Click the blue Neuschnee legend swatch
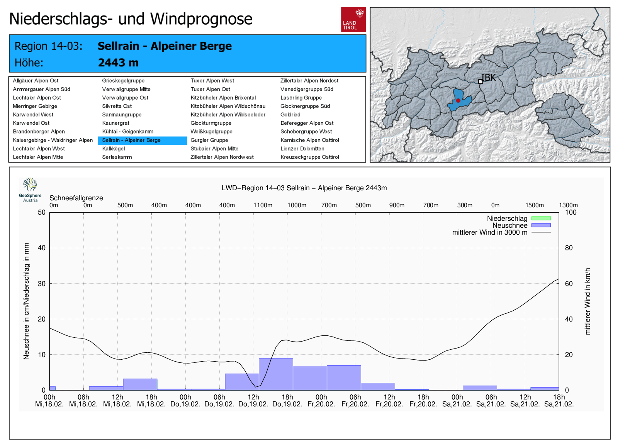Viewport: 618px width, 445px height. (x=541, y=225)
